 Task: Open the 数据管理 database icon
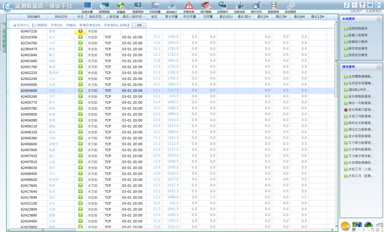point(273,5)
